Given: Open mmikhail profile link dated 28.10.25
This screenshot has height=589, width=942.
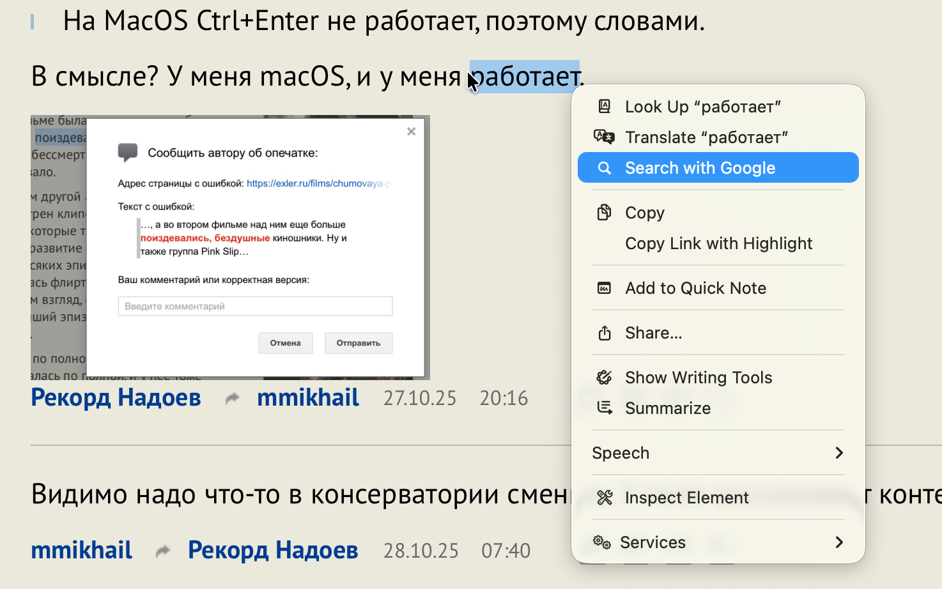Looking at the screenshot, I should click(81, 551).
